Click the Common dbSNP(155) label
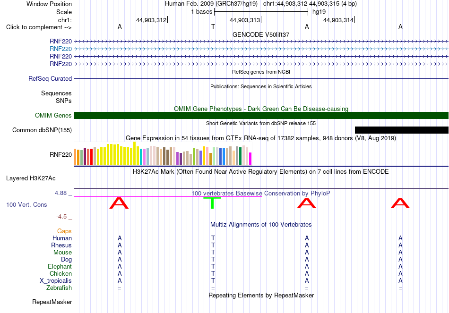This screenshot has height=313, width=449. click(x=42, y=130)
